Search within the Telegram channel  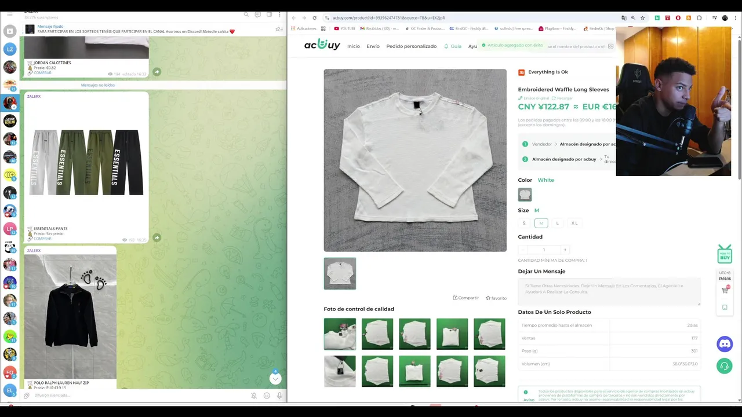click(x=246, y=14)
